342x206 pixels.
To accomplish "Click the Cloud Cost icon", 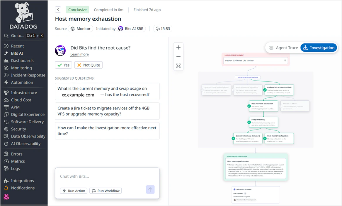I will (x=6, y=100).
